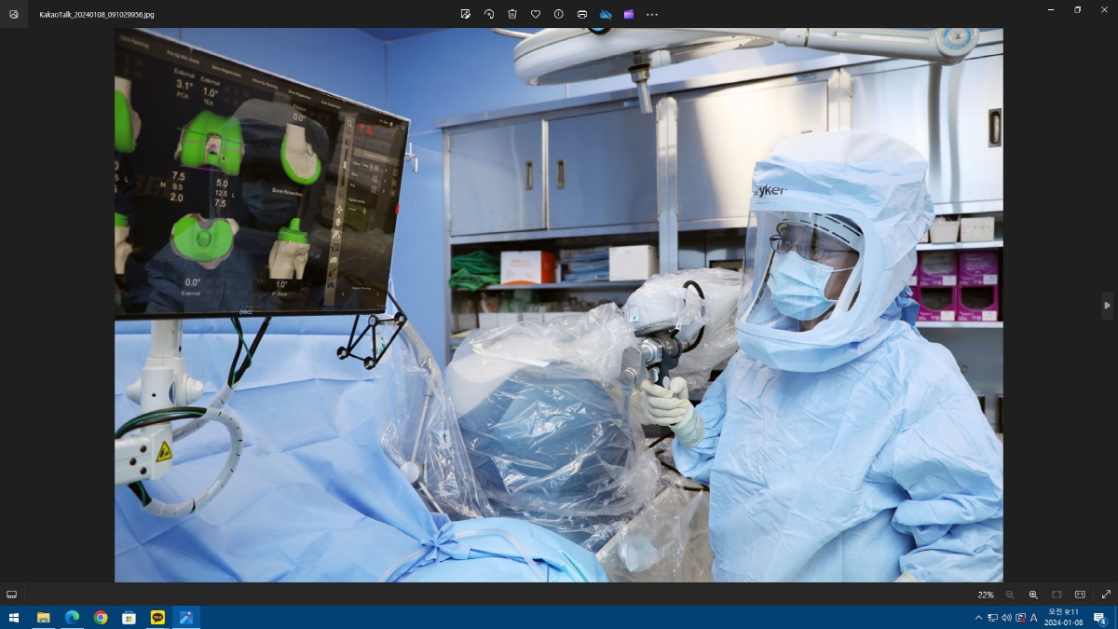
Task: Mark the photo as favorite
Action: point(536,14)
